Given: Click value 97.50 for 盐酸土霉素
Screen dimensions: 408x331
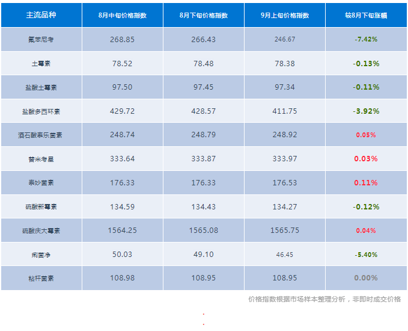Looking at the screenshot, I should pyautogui.click(x=123, y=87).
